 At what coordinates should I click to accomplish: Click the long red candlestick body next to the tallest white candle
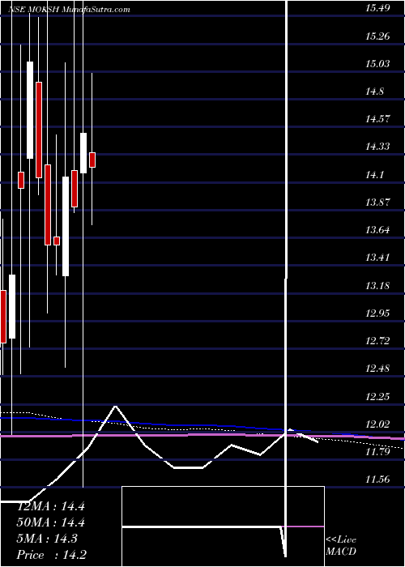39,130
